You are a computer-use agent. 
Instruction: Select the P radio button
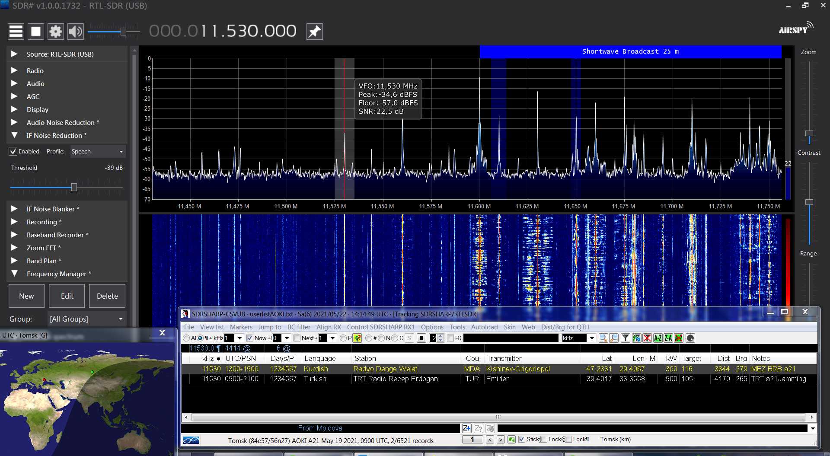(343, 338)
